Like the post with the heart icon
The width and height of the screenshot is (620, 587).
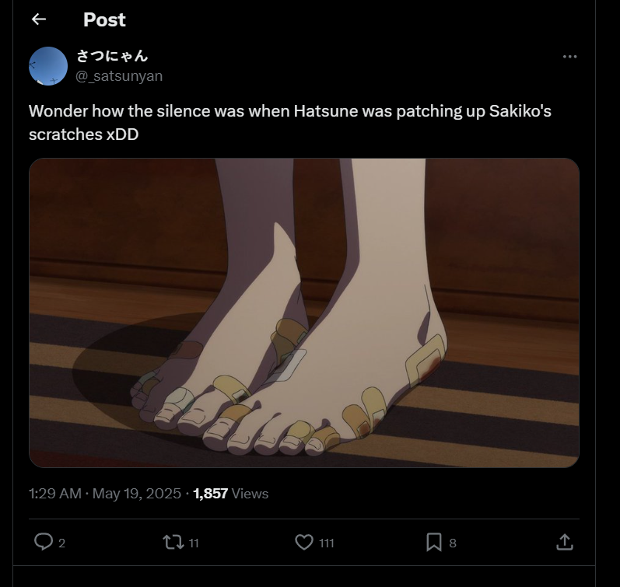point(304,542)
